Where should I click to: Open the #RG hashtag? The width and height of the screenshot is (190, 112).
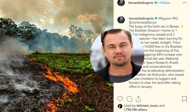tap(175, 18)
